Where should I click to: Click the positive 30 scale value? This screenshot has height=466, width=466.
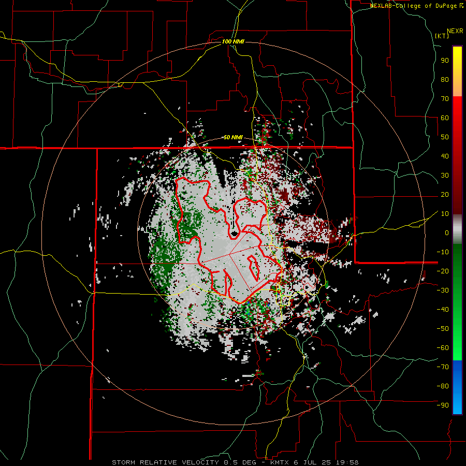[x=445, y=176]
